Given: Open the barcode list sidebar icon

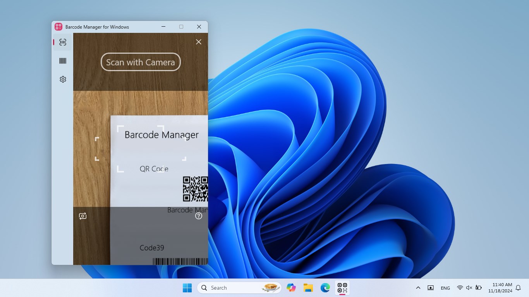Looking at the screenshot, I should pos(63,61).
